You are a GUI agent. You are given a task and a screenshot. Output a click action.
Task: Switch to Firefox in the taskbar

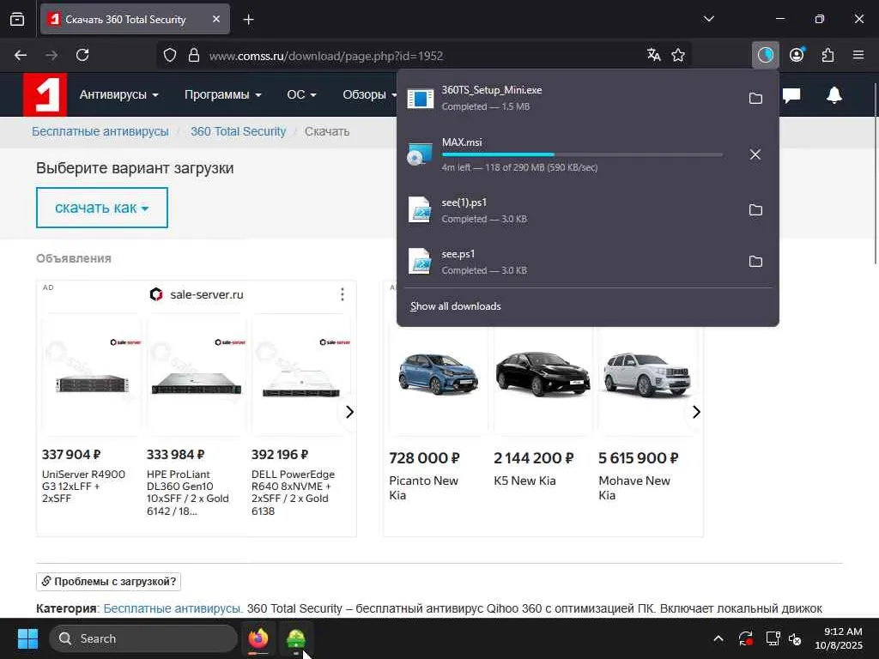(258, 638)
